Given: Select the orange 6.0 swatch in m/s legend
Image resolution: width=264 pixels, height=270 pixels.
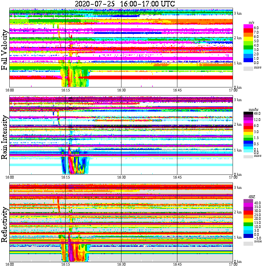Looking at the screenshot, I should point(248,35).
